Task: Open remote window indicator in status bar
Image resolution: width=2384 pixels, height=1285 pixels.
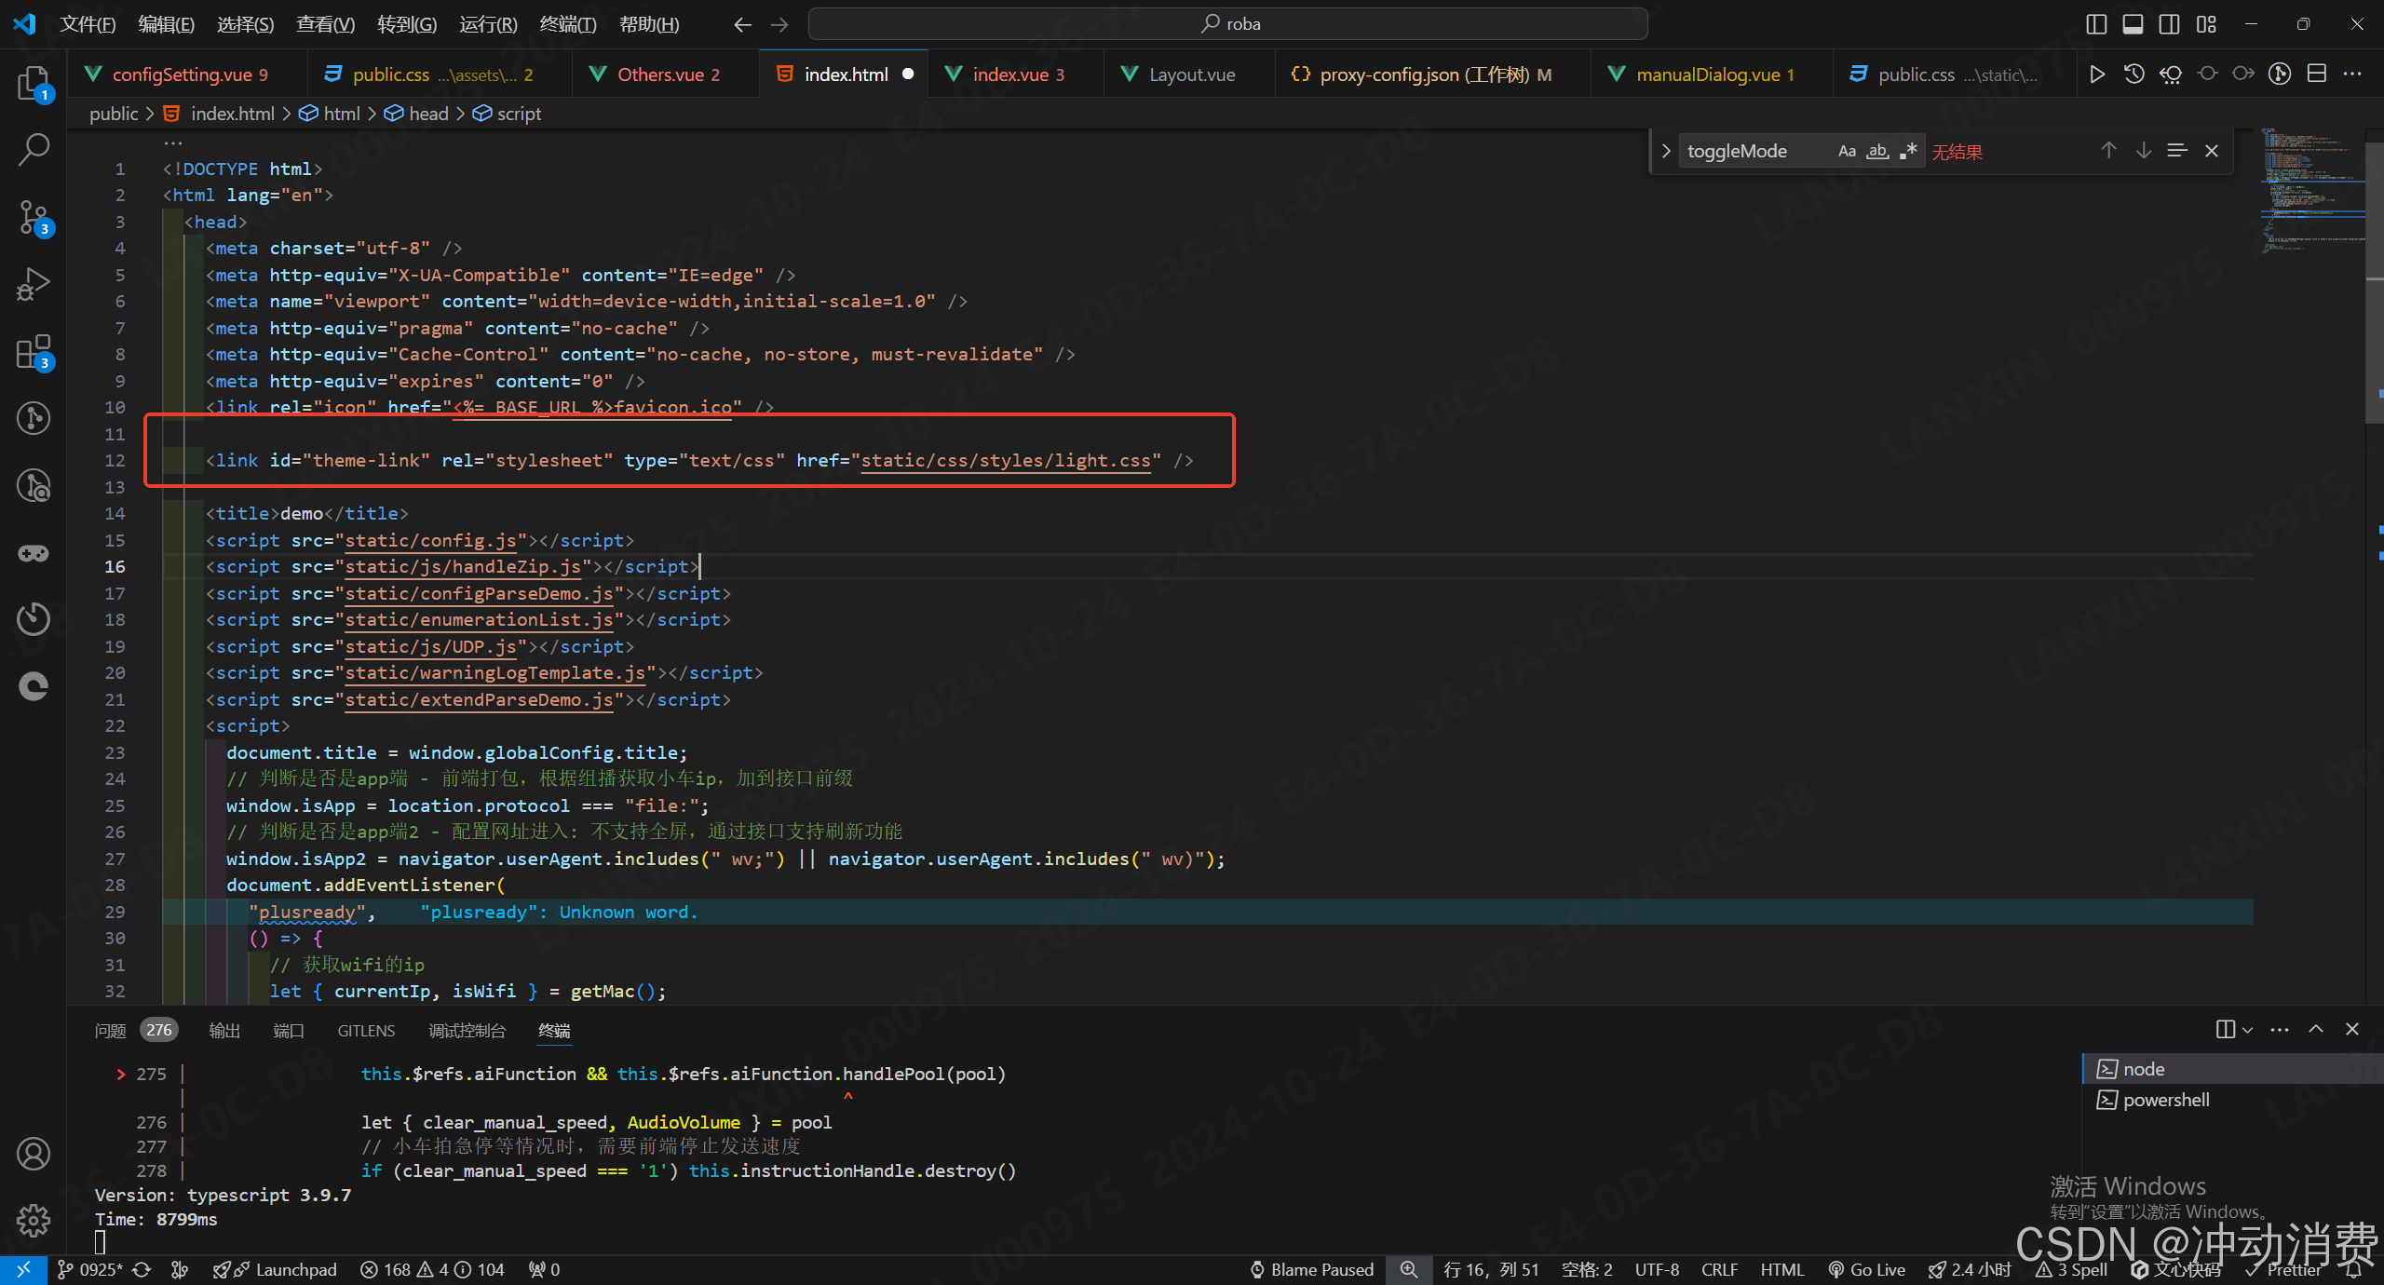Action: 23,1269
